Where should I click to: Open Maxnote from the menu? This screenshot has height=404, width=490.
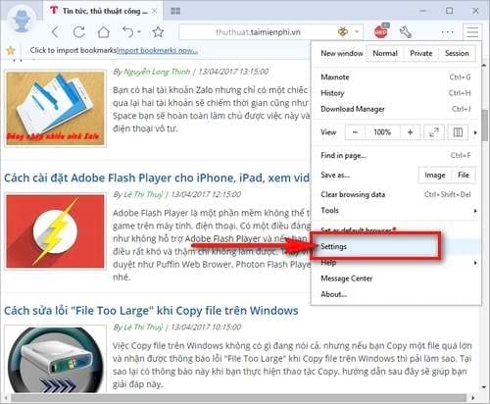(396, 77)
